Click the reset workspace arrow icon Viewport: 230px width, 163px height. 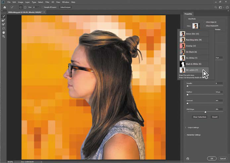(x=188, y=158)
